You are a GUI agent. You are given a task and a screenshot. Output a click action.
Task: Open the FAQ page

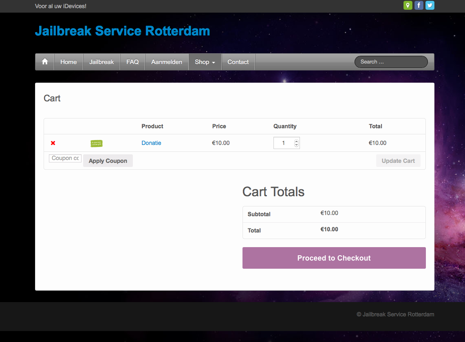tap(132, 62)
